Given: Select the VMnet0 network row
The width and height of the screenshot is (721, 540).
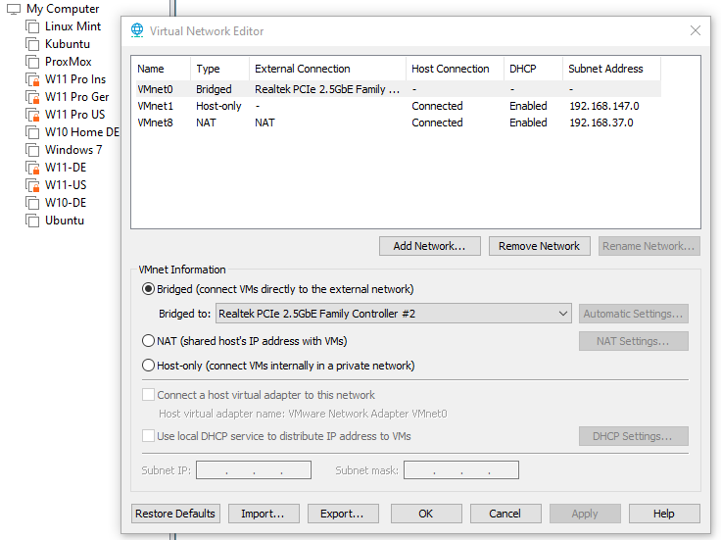Looking at the screenshot, I should pos(397,89).
